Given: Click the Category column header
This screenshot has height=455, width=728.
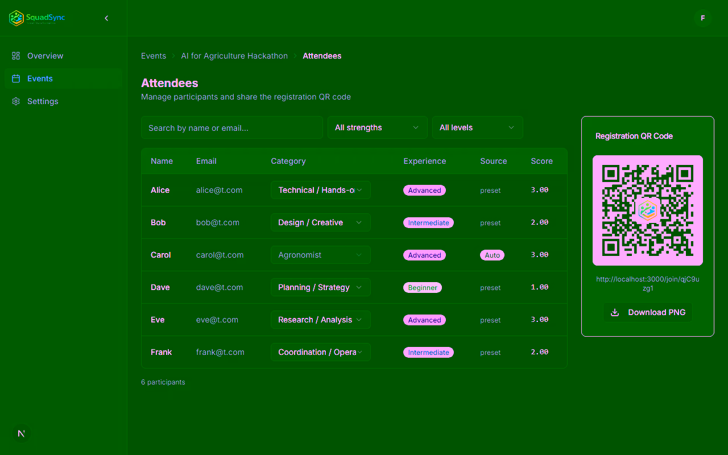Looking at the screenshot, I should (288, 161).
